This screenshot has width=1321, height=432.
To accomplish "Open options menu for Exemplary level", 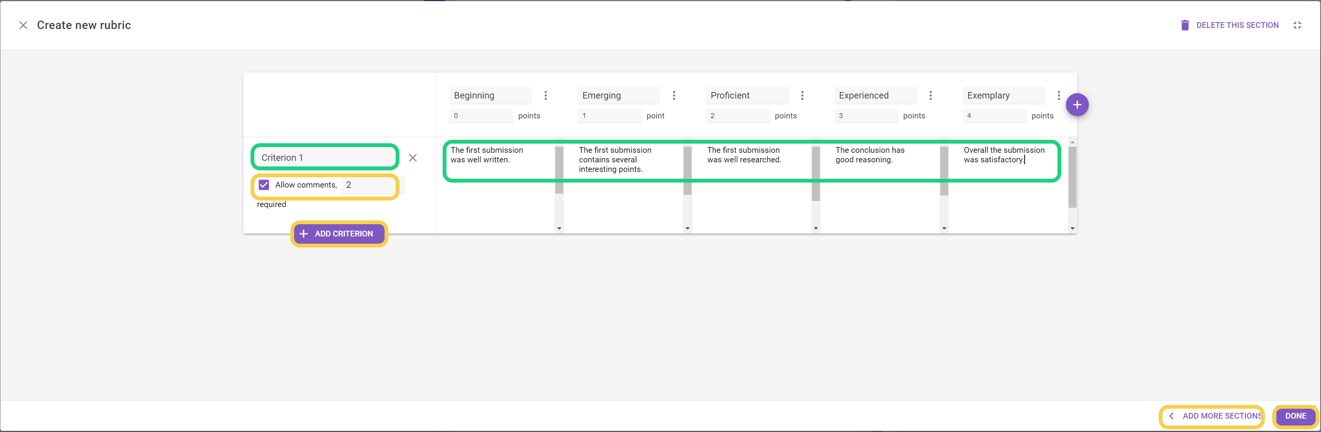I will 1058,95.
